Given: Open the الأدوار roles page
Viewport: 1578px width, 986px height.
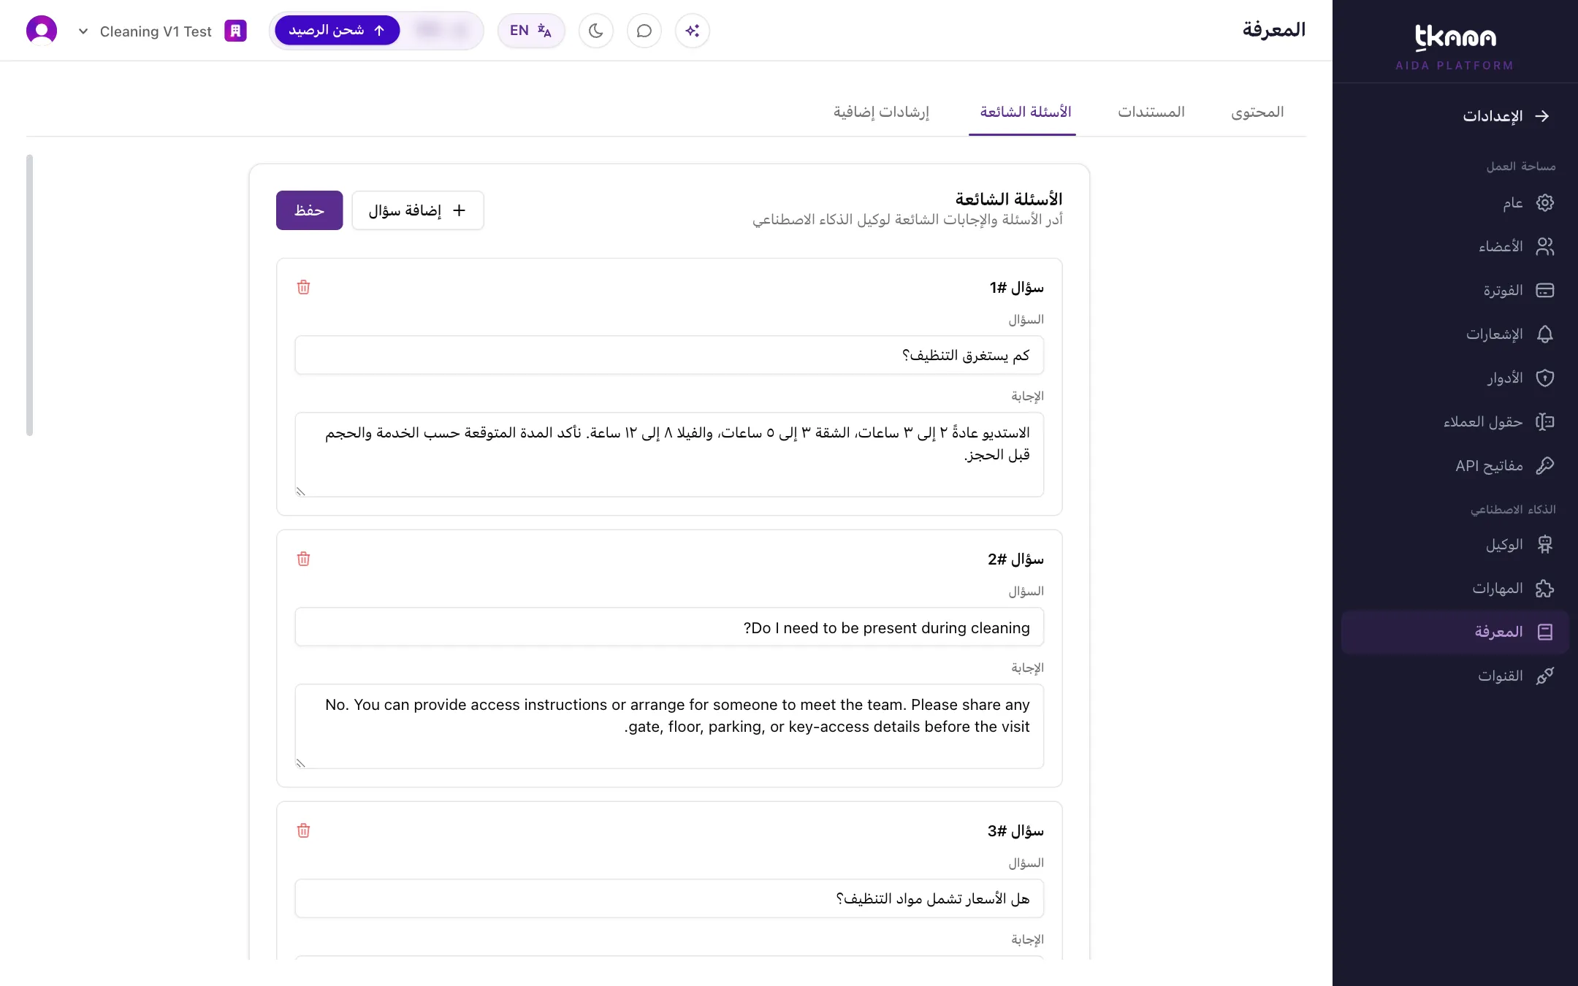Looking at the screenshot, I should tap(1455, 378).
